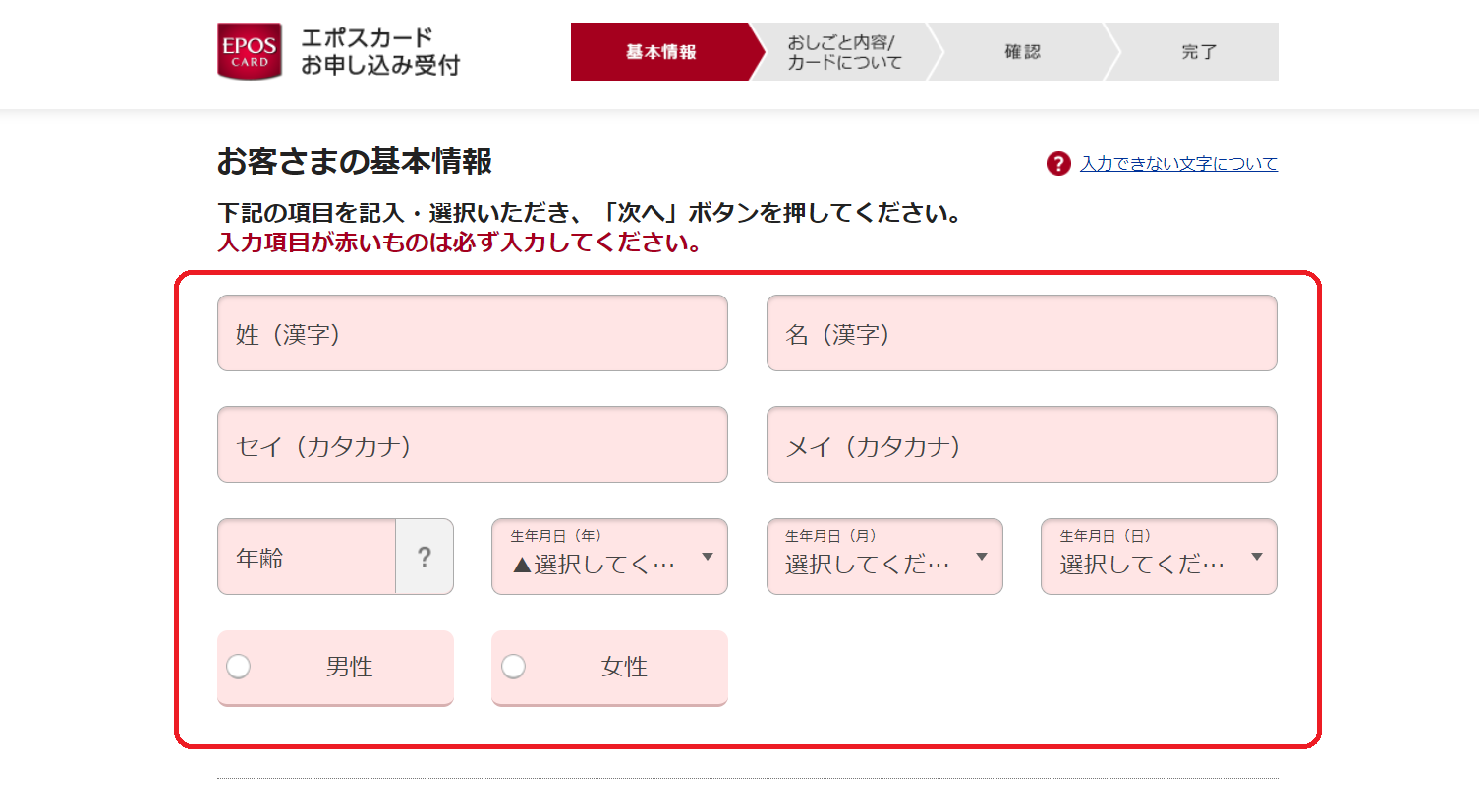Click the 完了 step tab
This screenshot has height=810, width=1479.
[1198, 52]
